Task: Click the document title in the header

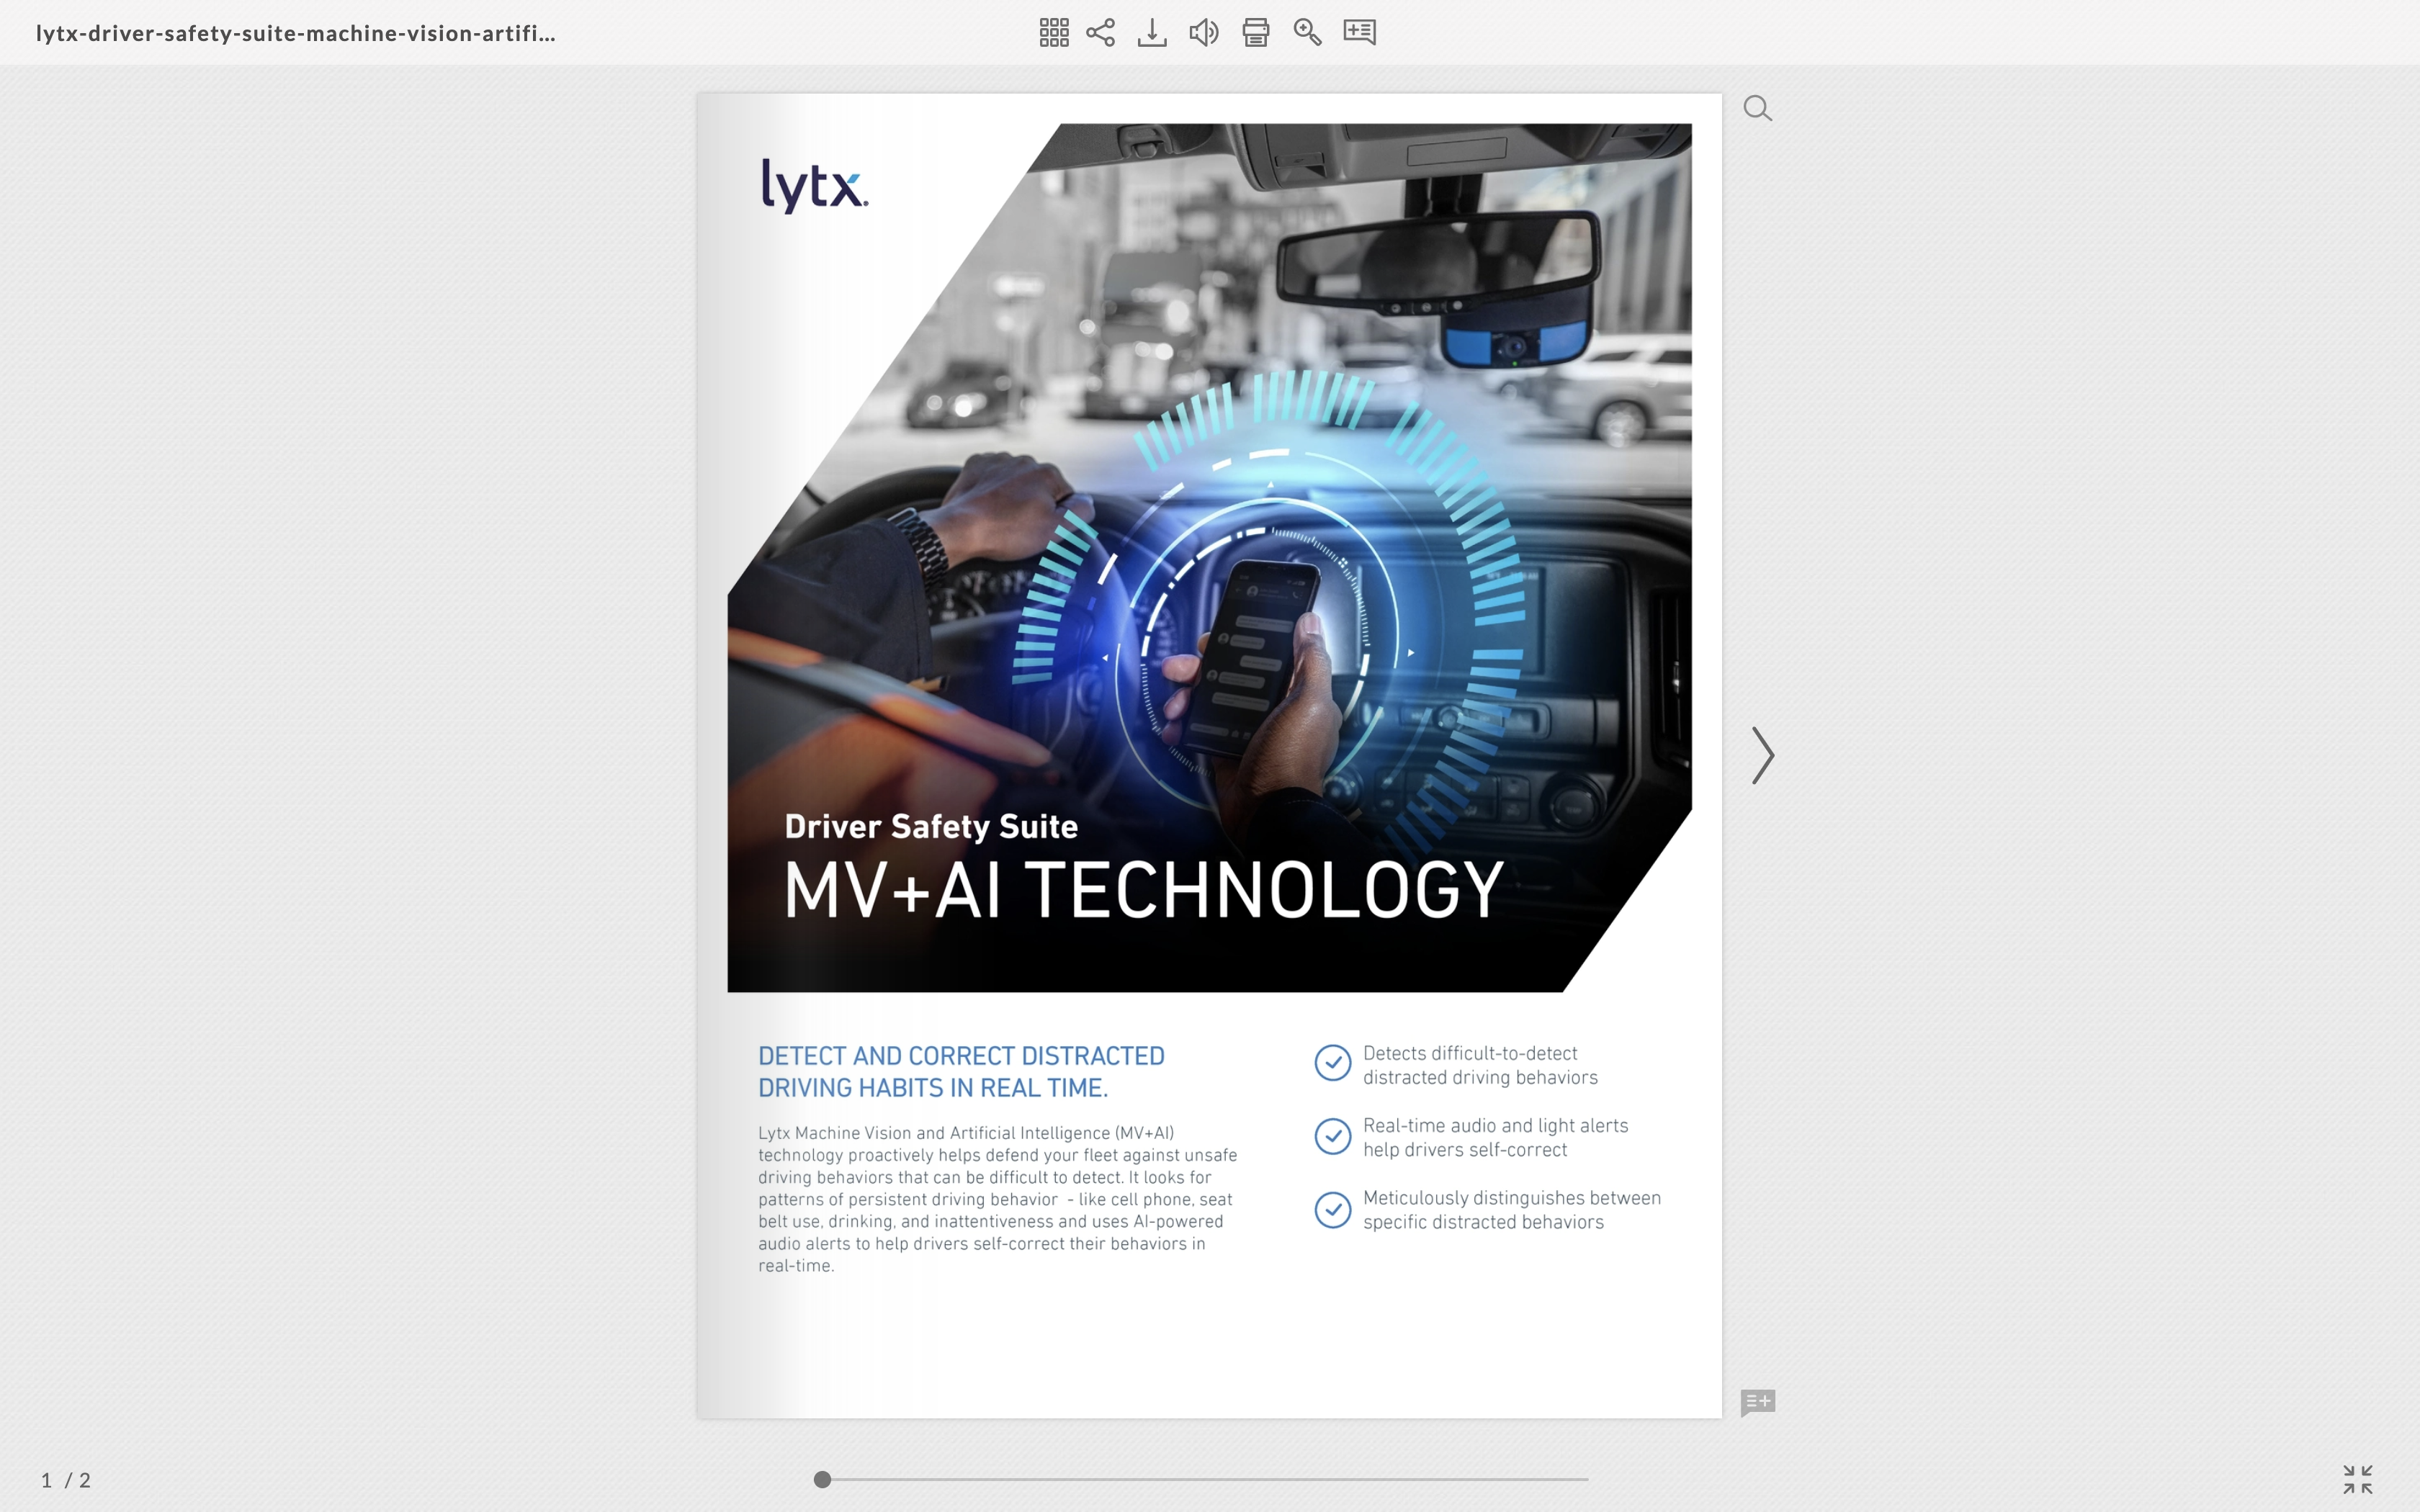Action: point(296,33)
